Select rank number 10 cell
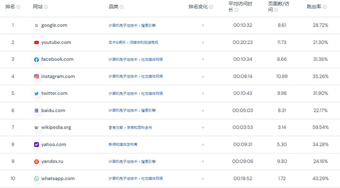Image resolution: width=340 pixels, height=188 pixels. pyautogui.click(x=13, y=179)
